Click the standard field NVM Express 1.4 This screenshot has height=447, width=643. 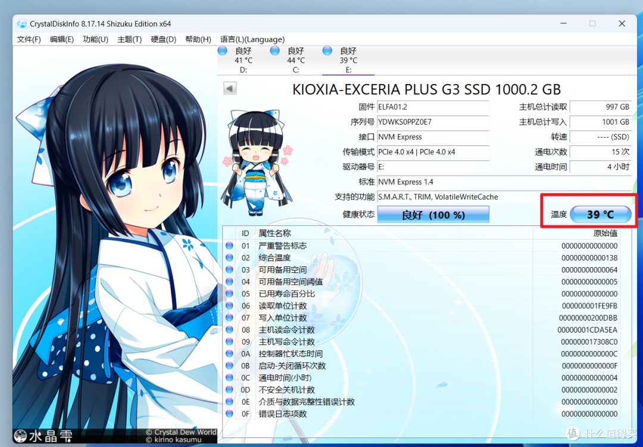[504, 182]
